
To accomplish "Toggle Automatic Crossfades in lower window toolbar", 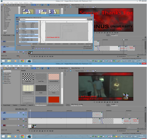I will coord(35,68).
